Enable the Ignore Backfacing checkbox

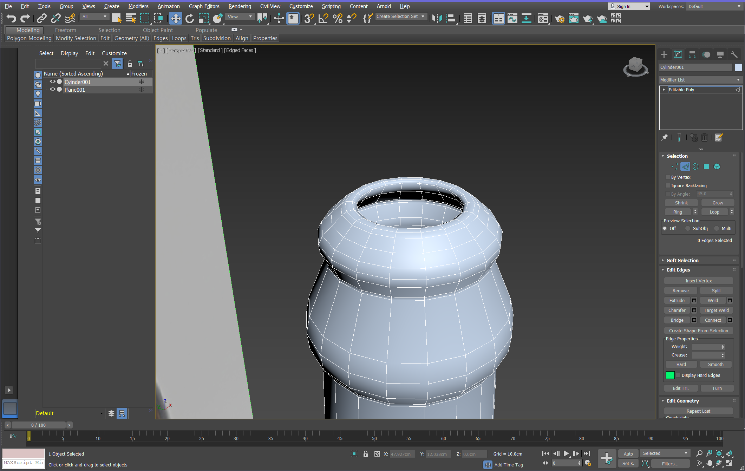pos(668,185)
